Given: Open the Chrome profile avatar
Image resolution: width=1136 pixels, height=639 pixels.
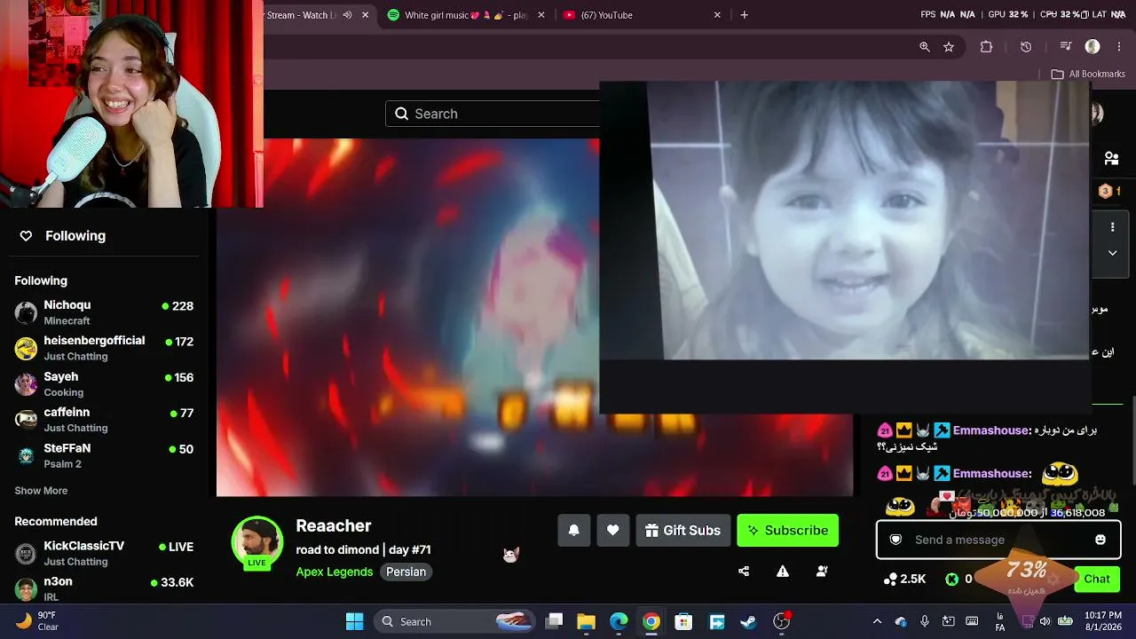Looking at the screenshot, I should pos(1093,47).
